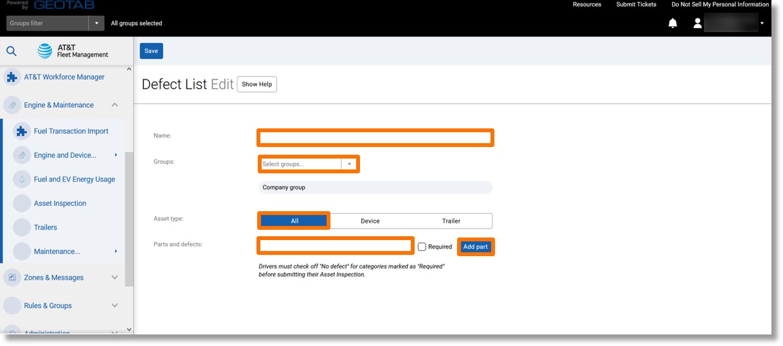Image resolution: width=783 pixels, height=346 pixels.
Task: Click Trailers circle icon
Action: click(x=22, y=227)
